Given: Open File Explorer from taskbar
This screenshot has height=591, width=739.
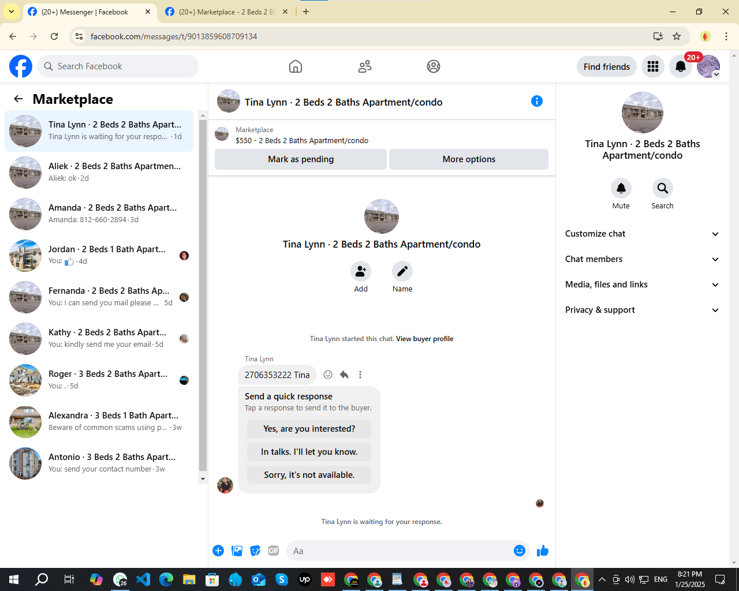Looking at the screenshot, I should click(x=189, y=579).
